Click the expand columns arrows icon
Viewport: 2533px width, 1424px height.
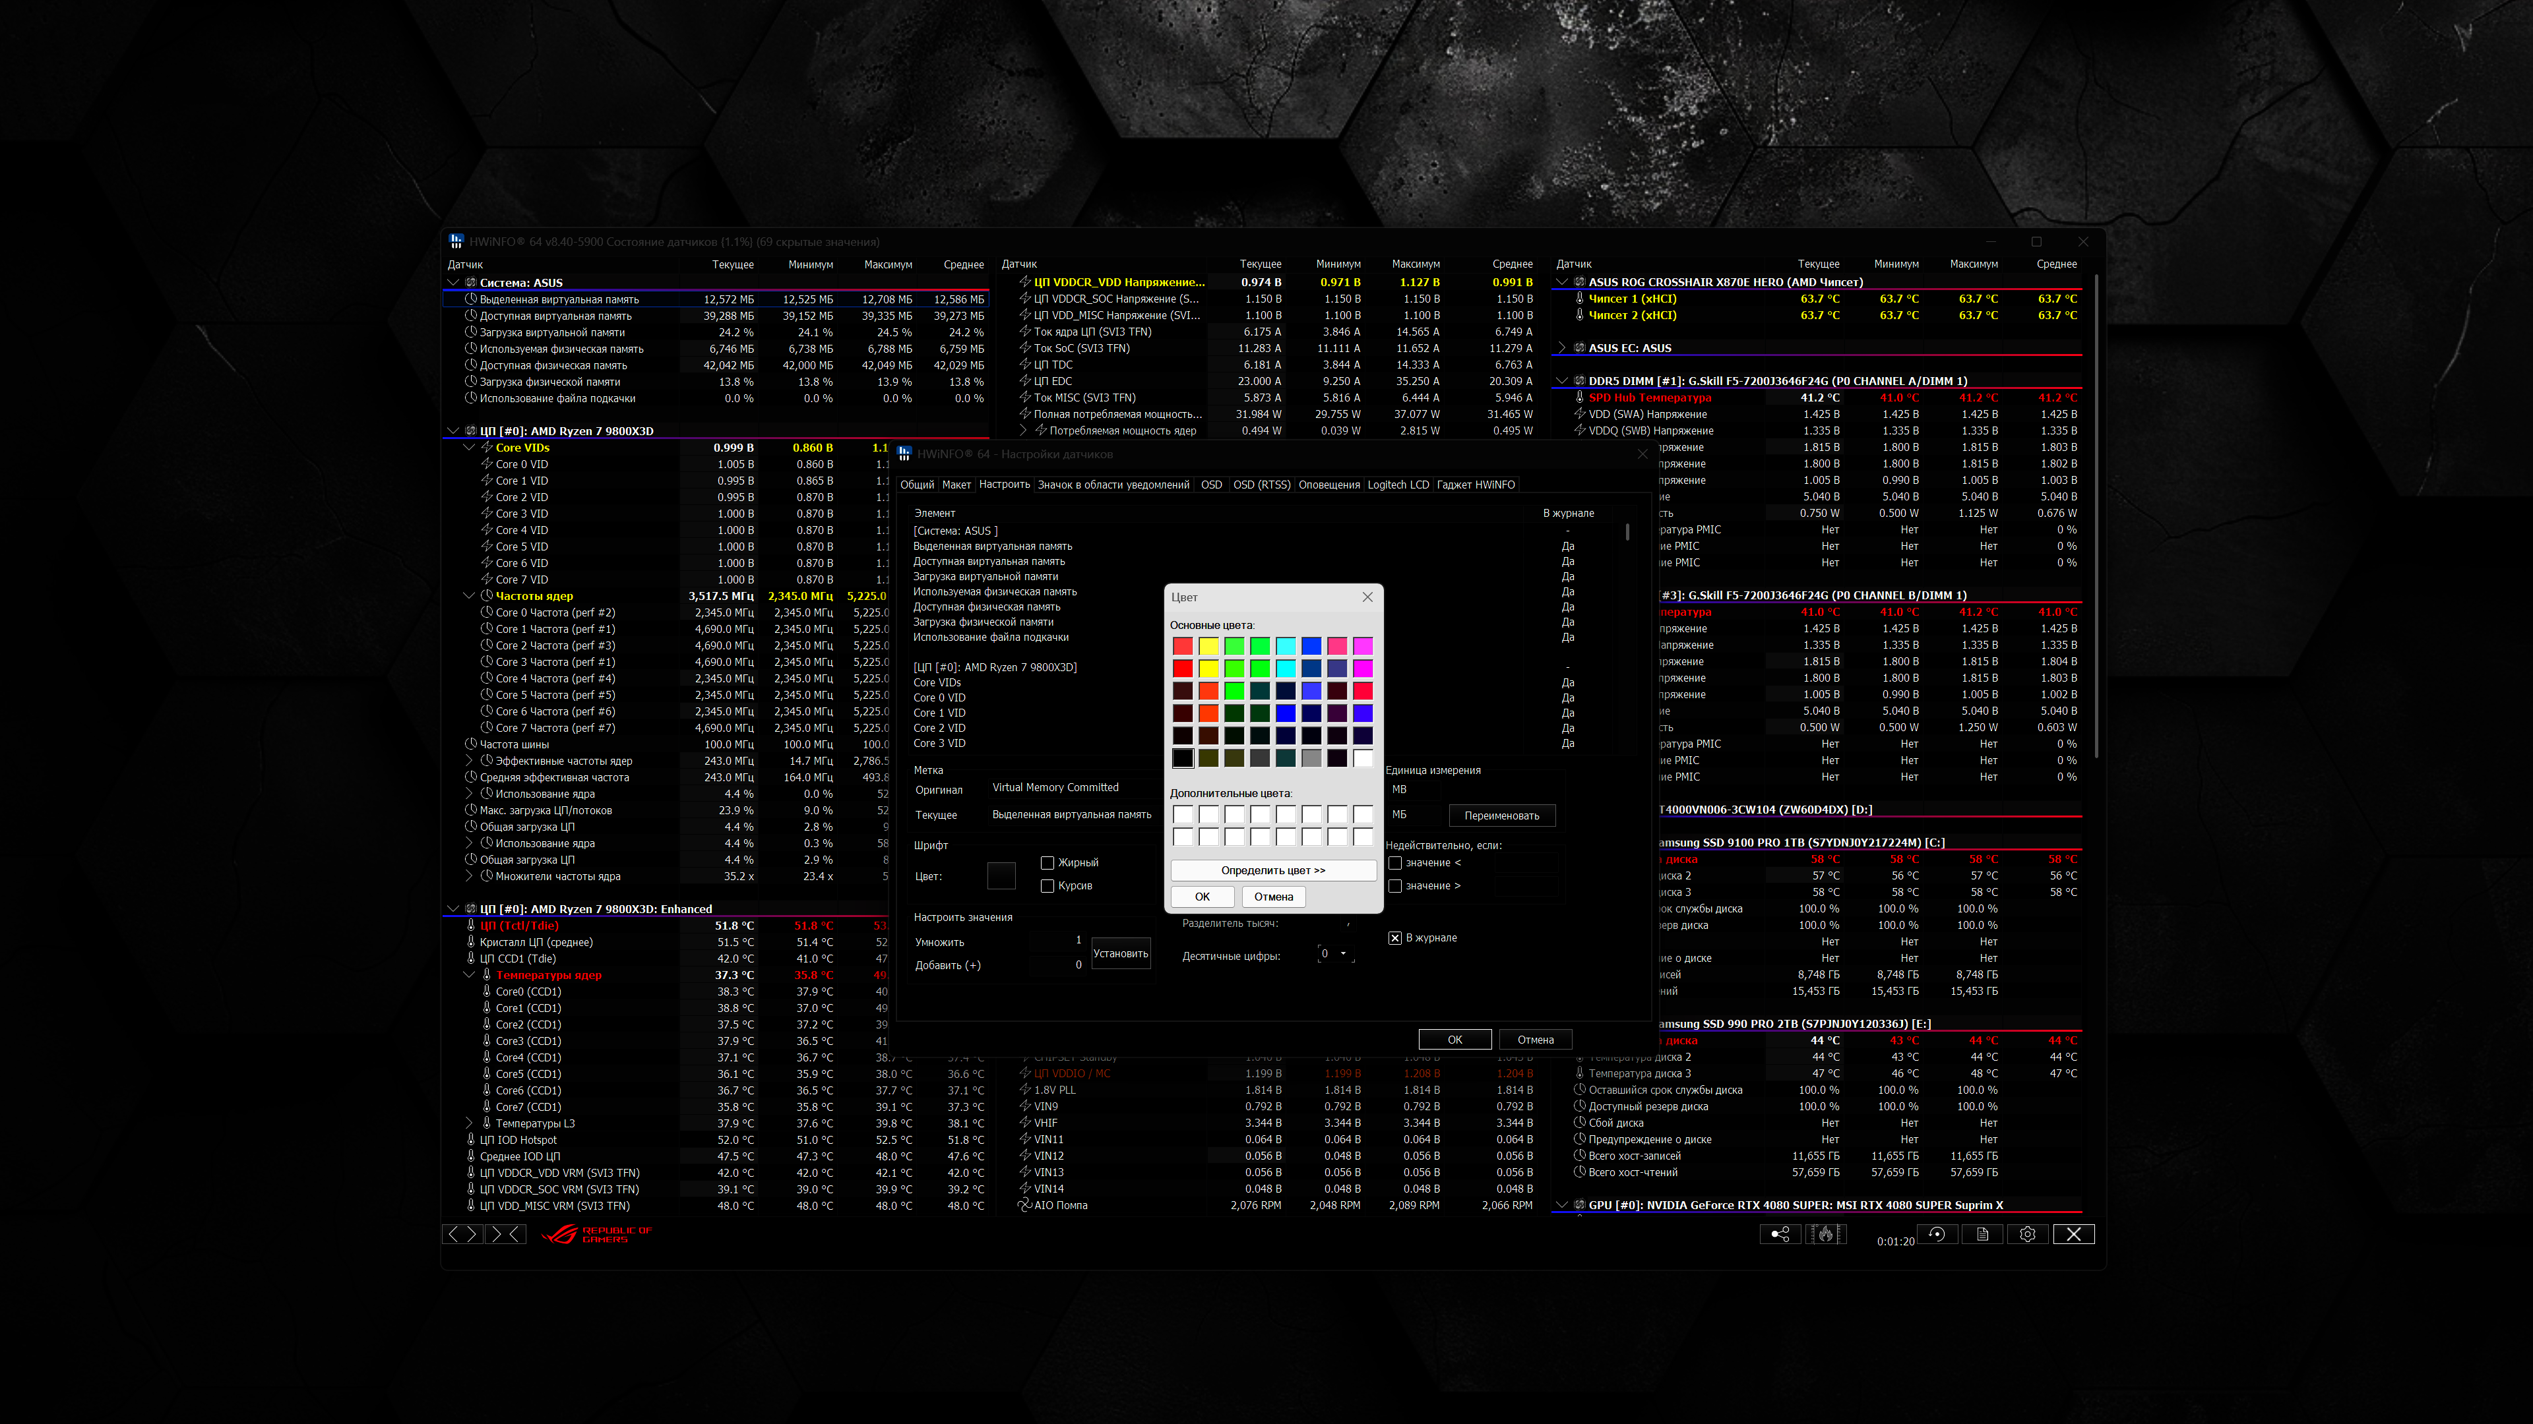462,1234
